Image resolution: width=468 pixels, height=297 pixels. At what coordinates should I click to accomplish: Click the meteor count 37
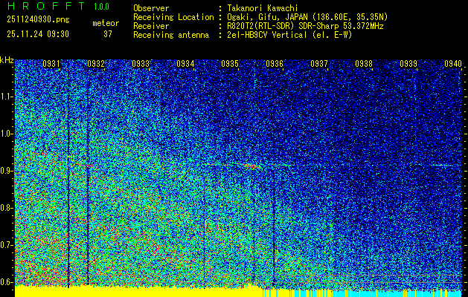[x=108, y=34]
